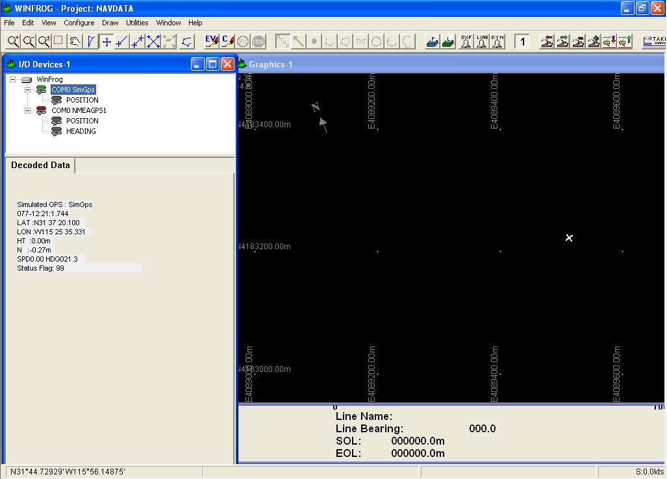Select the Zoom In tool

tap(13, 41)
